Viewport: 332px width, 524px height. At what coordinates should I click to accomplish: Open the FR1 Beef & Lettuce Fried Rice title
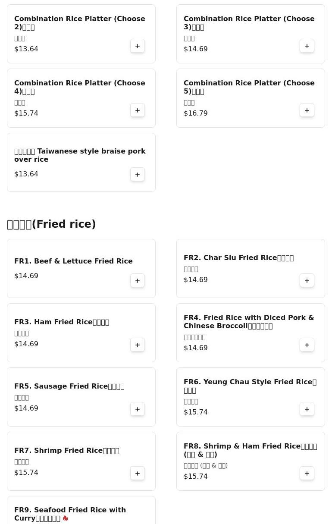73,261
